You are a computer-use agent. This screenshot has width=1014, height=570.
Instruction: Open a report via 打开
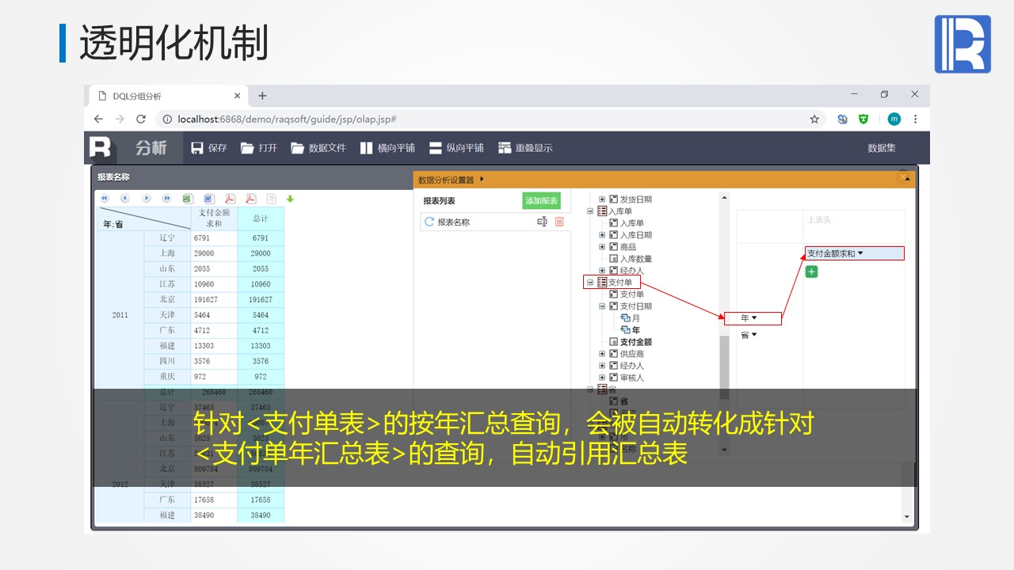[x=259, y=148]
